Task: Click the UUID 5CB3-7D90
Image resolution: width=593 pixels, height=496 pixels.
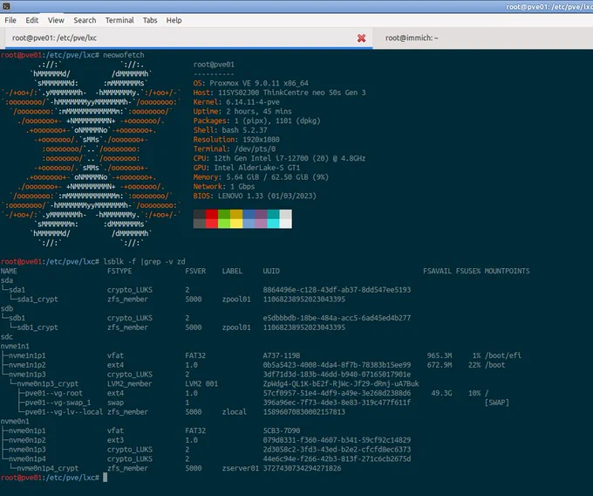Action: point(282,431)
